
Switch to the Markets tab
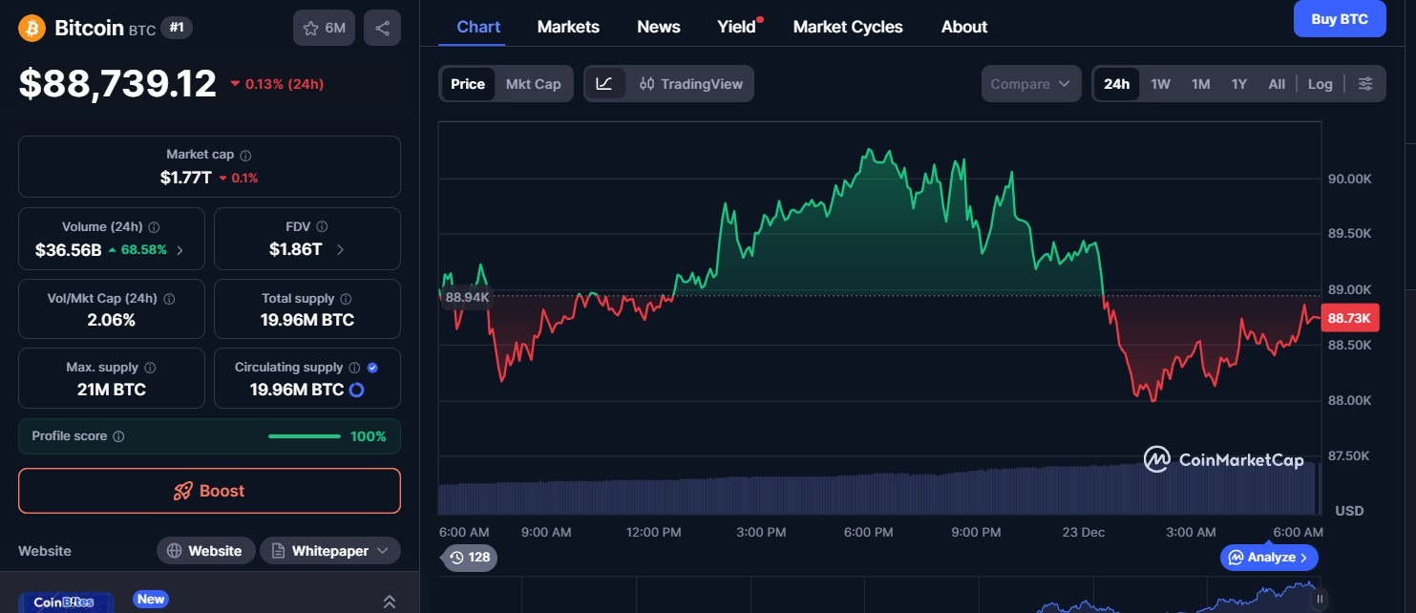point(568,27)
